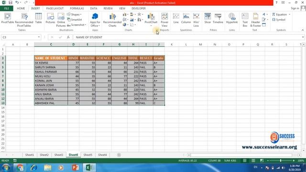Open the Shapes dropdown
This screenshot has width=306, height=172.
click(74, 14)
